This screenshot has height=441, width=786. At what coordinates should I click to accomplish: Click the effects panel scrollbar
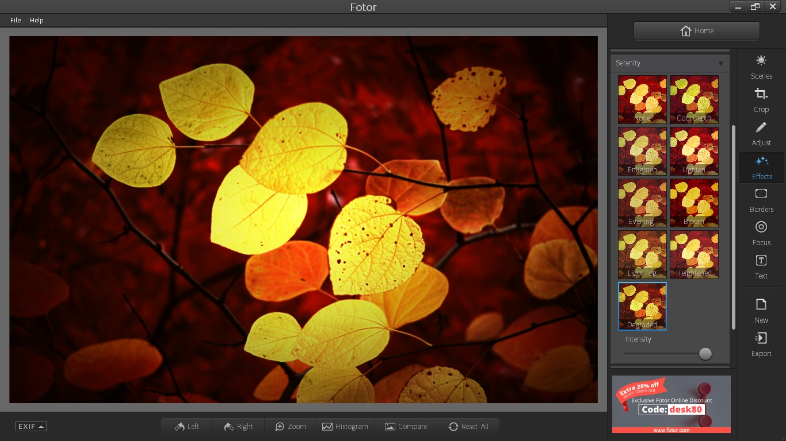(x=734, y=227)
